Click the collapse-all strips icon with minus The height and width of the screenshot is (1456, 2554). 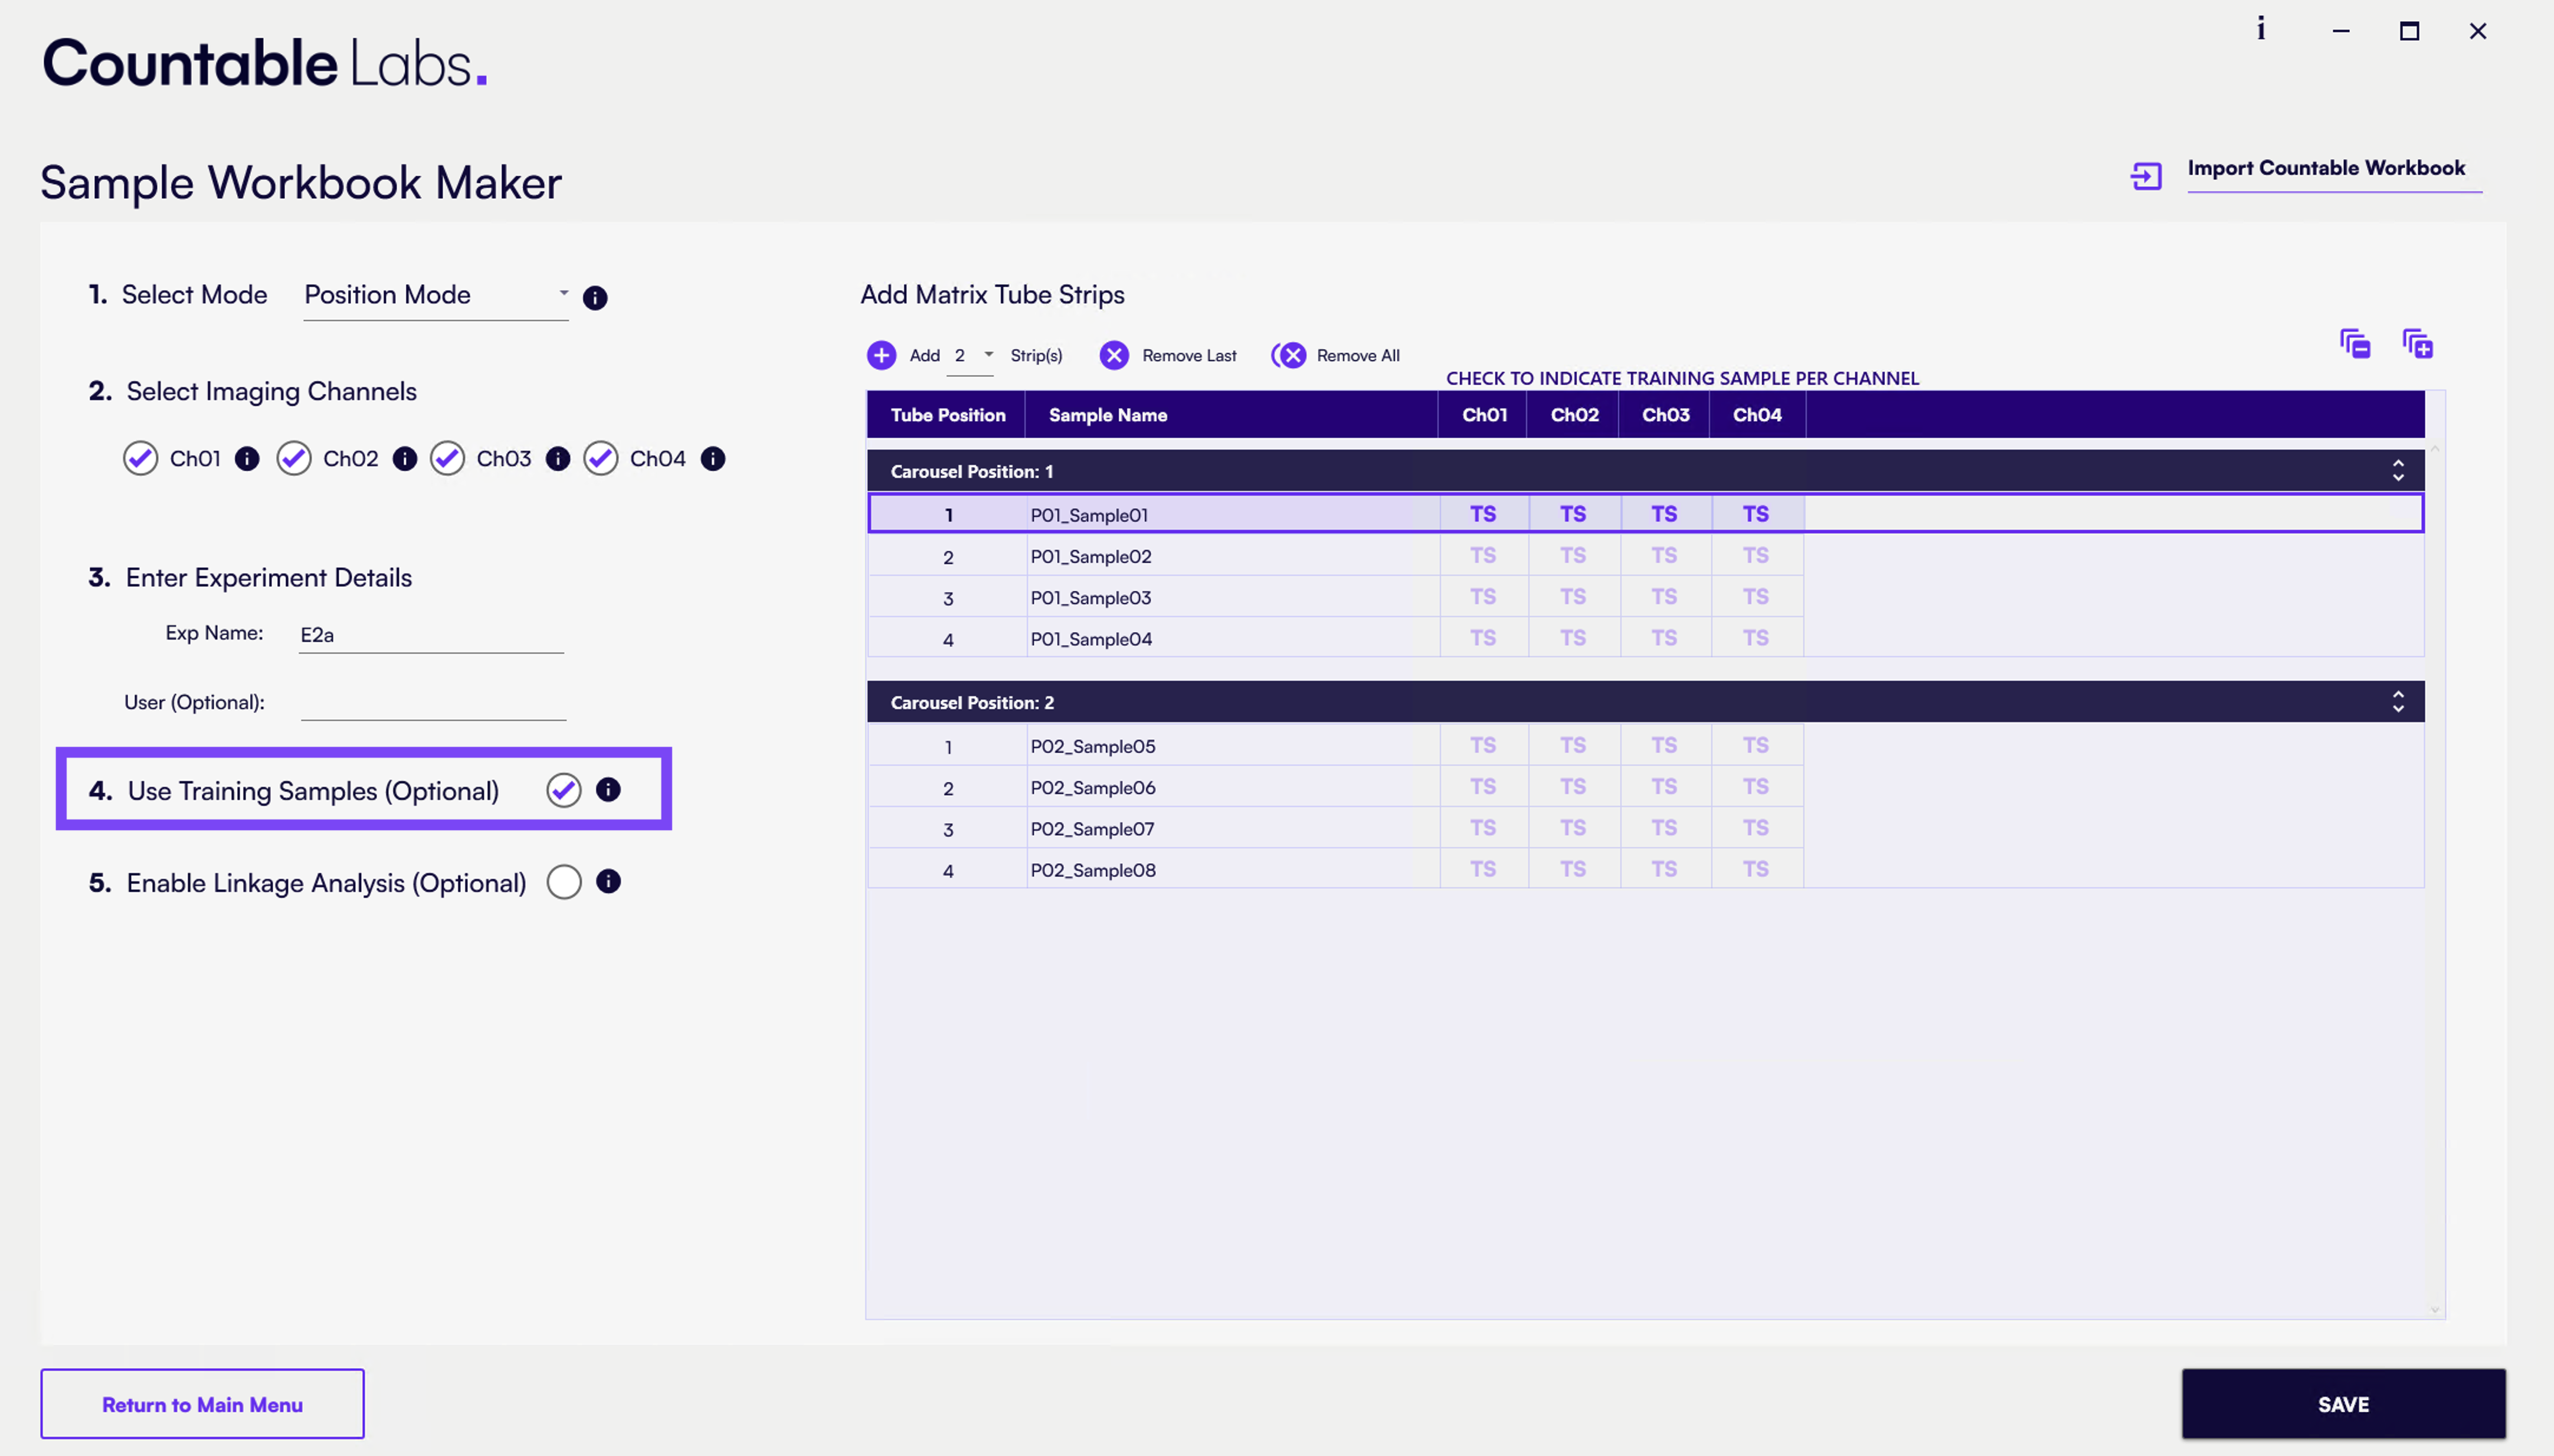(2355, 344)
